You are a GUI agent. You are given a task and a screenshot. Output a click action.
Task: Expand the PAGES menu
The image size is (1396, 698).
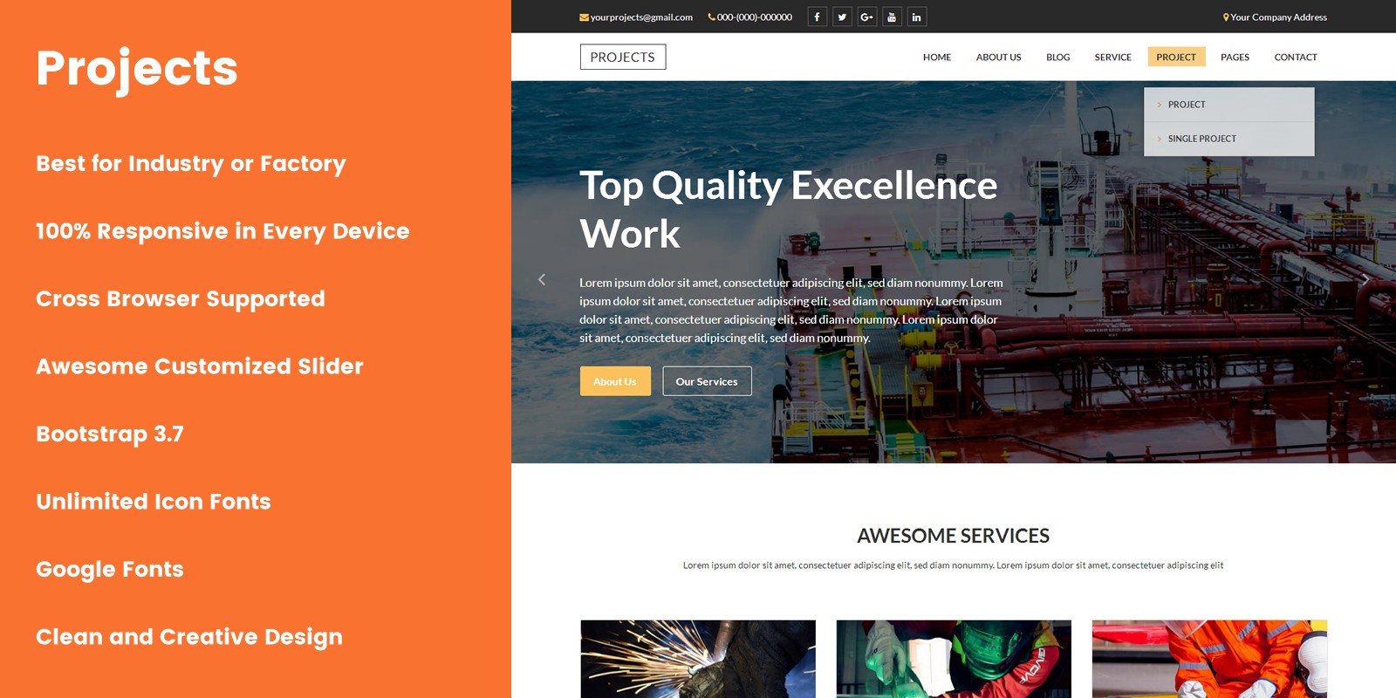(x=1235, y=57)
